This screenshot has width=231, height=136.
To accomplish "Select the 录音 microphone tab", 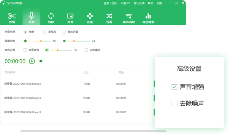I will pyautogui.click(x=31, y=18).
